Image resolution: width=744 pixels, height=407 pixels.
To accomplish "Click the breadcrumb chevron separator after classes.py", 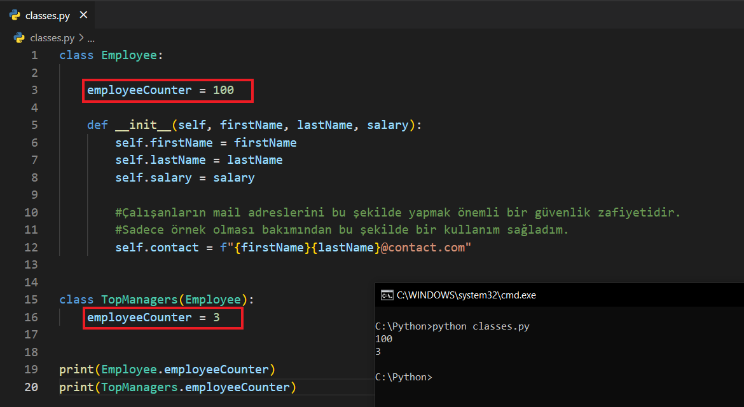I will [81, 37].
